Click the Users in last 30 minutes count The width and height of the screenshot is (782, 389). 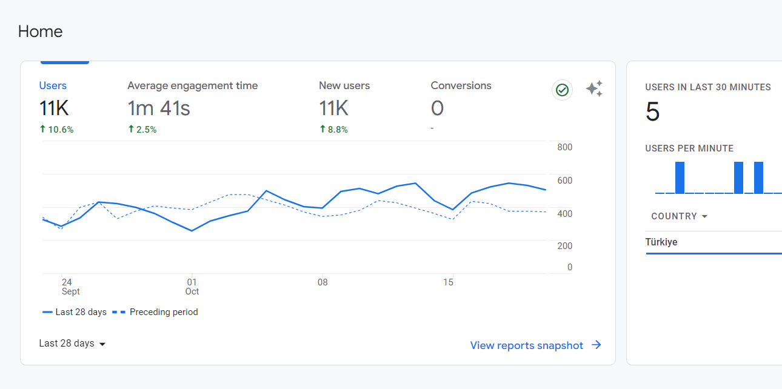point(652,112)
